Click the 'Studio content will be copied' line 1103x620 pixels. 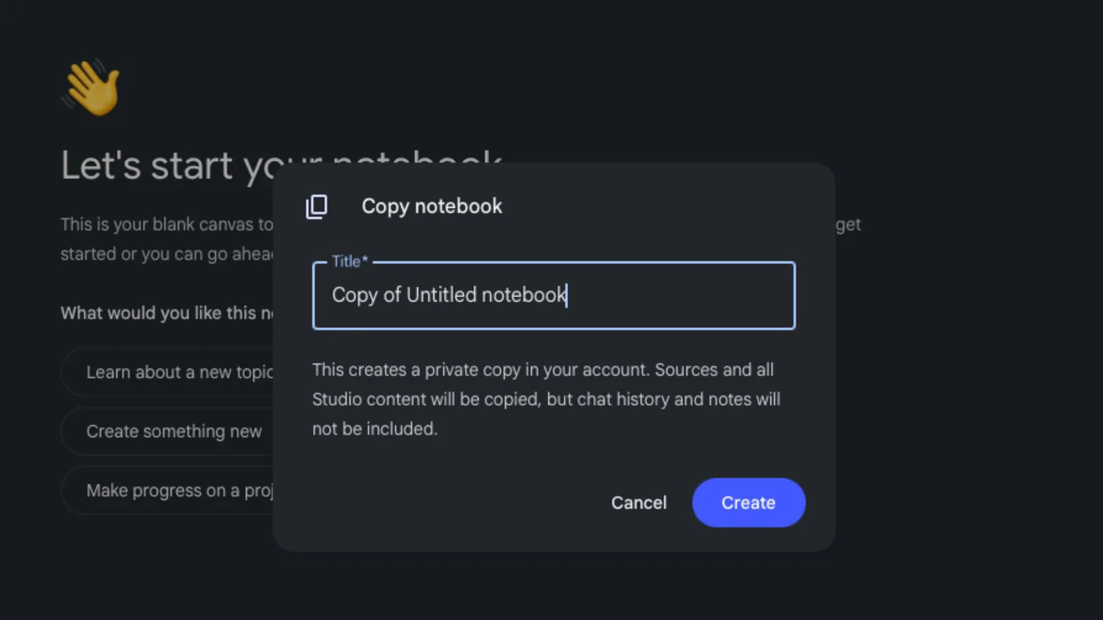pyautogui.click(x=546, y=400)
